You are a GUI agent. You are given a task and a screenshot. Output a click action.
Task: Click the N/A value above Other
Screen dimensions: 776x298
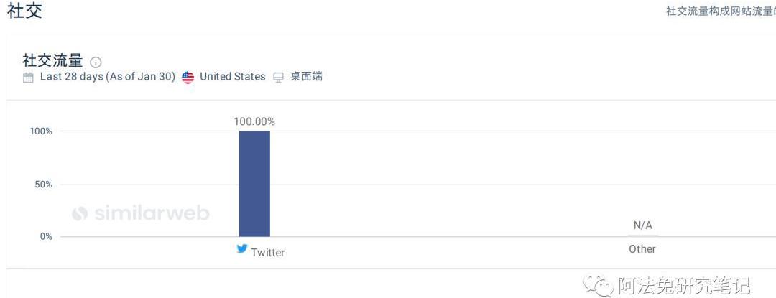point(642,225)
